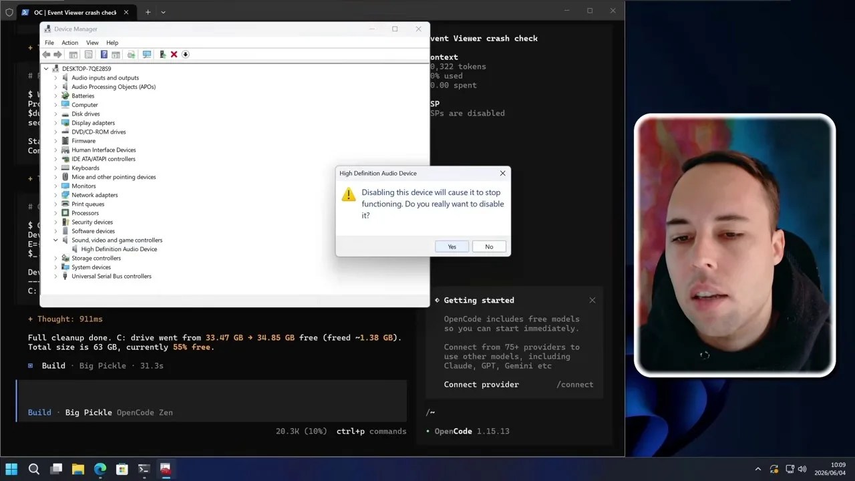Collapse the DESKTOP-7QE28S9 root node
855x481 pixels.
point(46,69)
